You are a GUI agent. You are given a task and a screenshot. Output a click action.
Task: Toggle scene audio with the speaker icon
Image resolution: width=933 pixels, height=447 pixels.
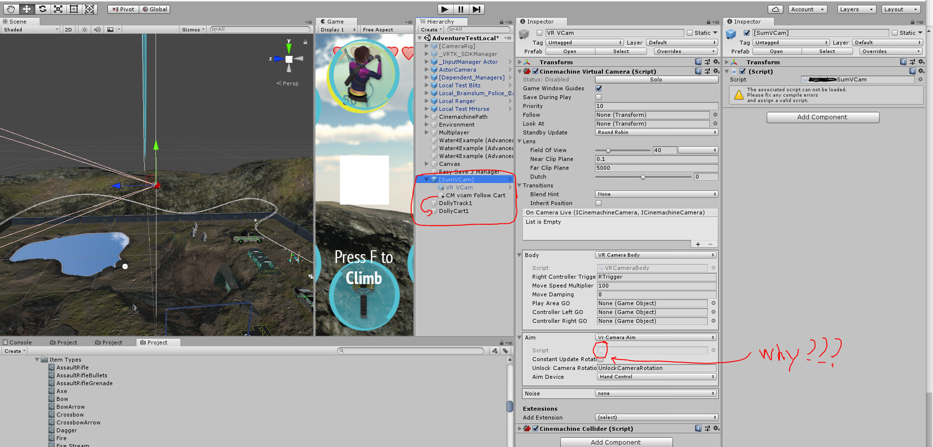(x=97, y=29)
